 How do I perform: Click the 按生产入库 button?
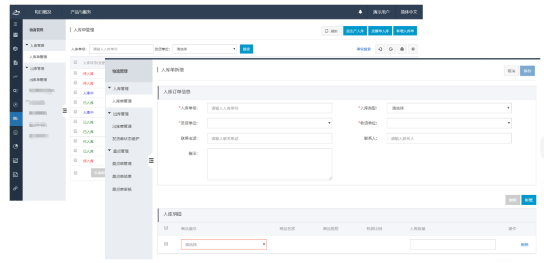point(355,31)
